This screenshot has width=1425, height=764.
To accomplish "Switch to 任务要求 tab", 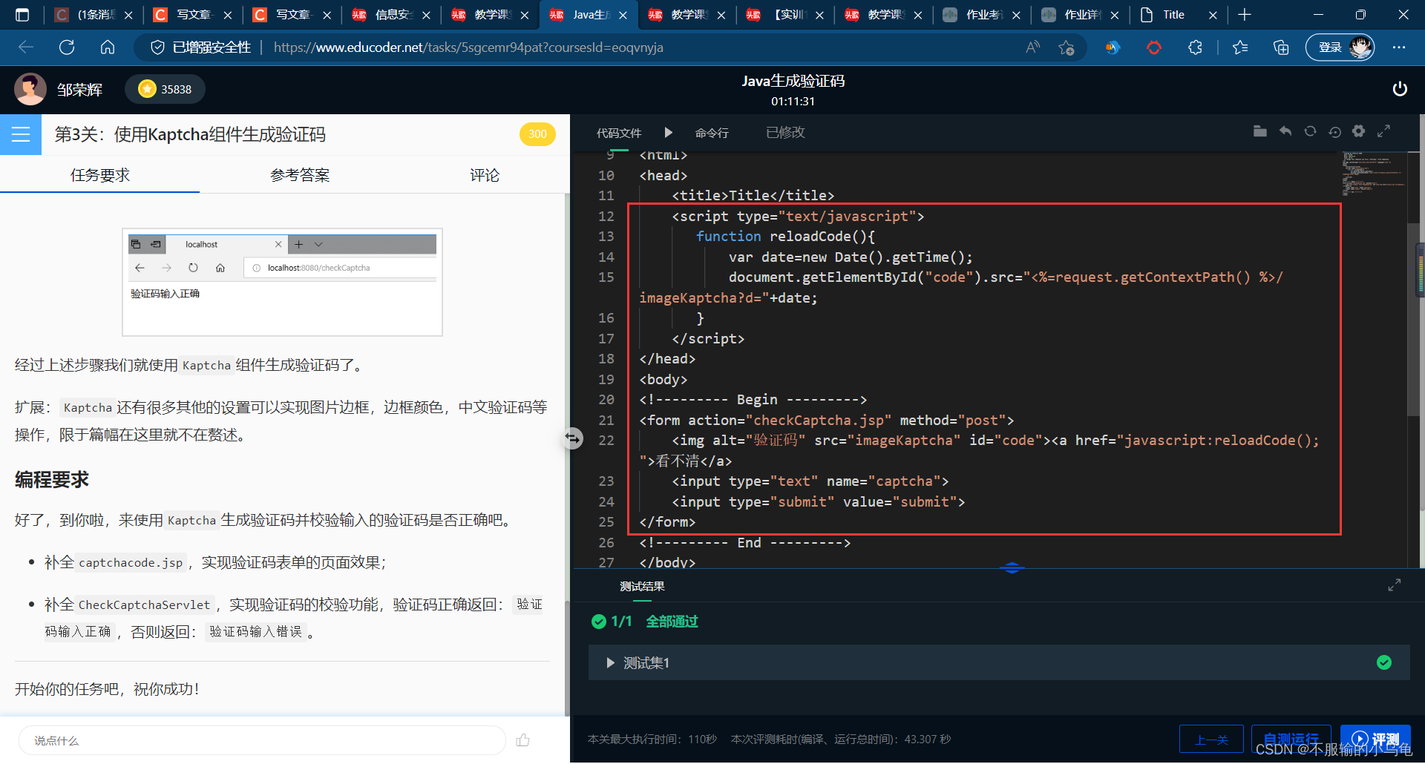I will [x=99, y=175].
